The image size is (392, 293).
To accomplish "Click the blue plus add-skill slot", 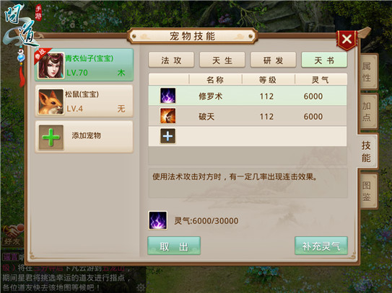I will [x=167, y=136].
